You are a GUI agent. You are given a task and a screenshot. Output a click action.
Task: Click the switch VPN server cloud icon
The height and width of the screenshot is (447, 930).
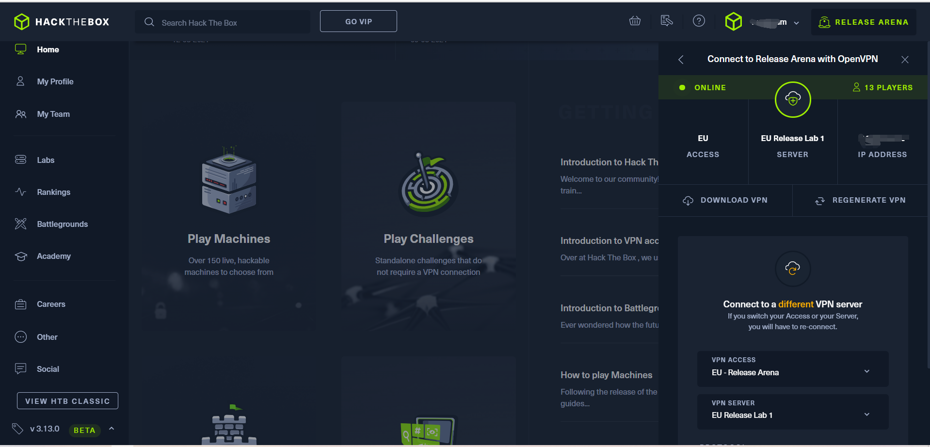[x=793, y=269]
